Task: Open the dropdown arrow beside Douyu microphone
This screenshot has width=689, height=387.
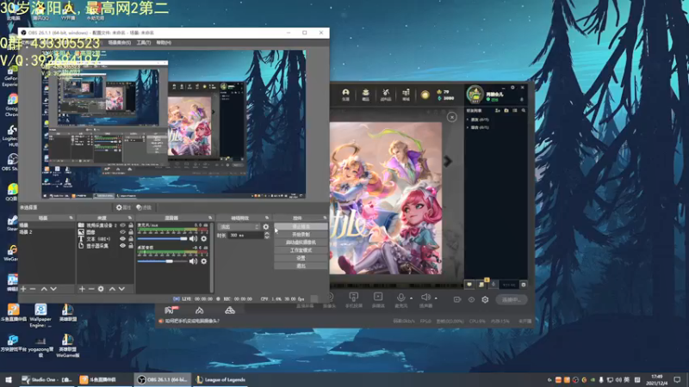Action: (x=411, y=298)
